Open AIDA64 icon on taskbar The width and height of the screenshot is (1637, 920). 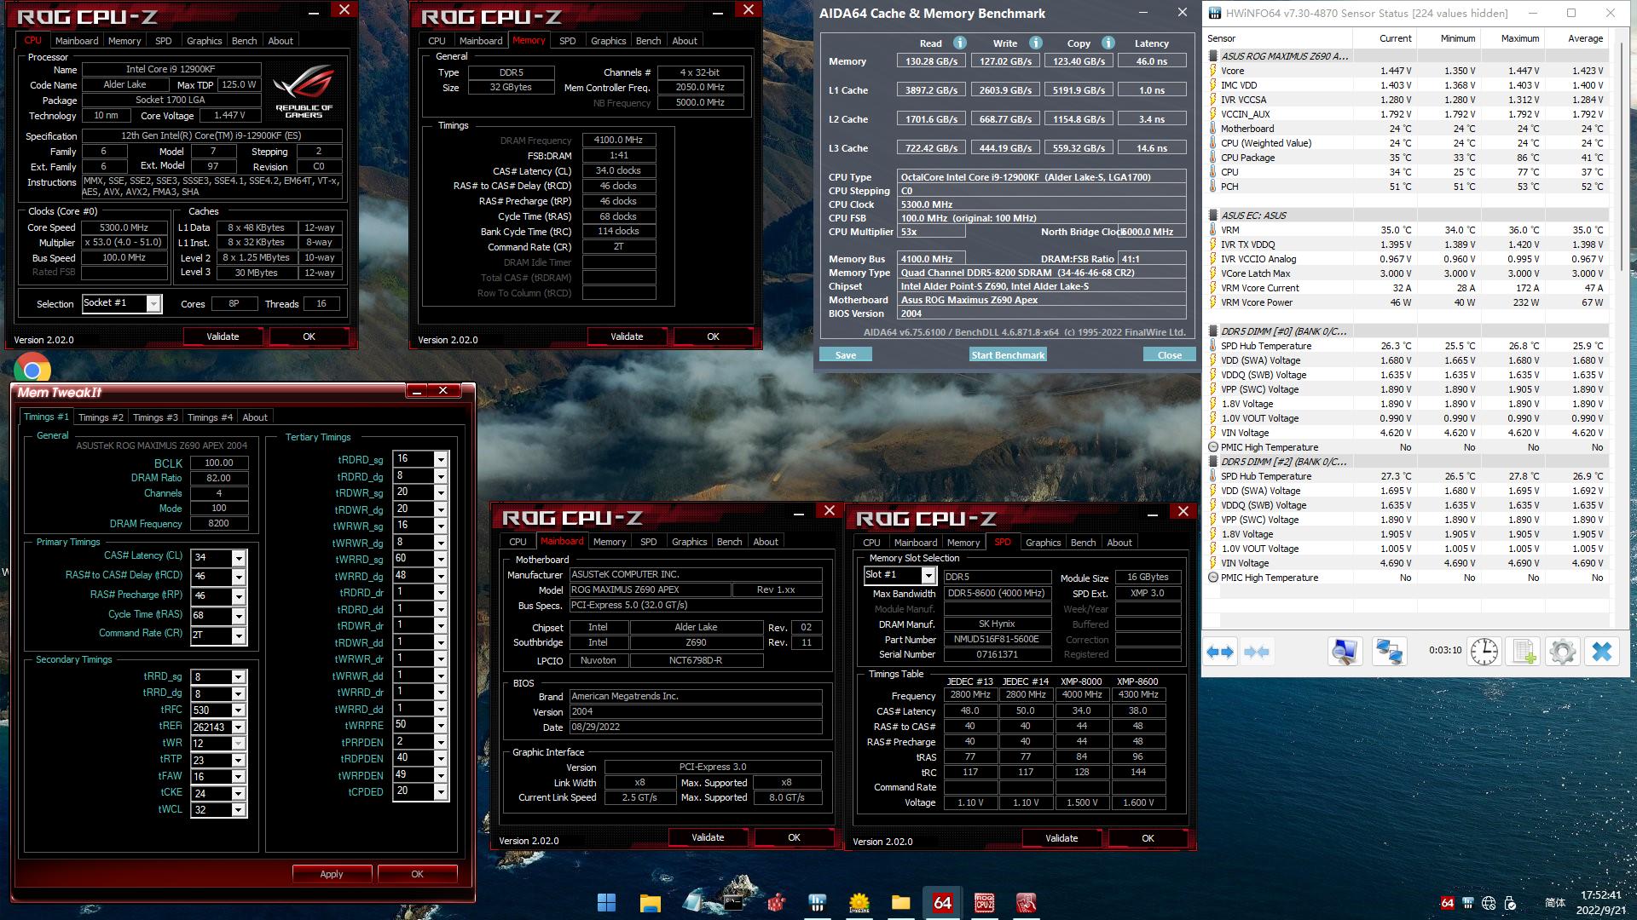pos(942,902)
